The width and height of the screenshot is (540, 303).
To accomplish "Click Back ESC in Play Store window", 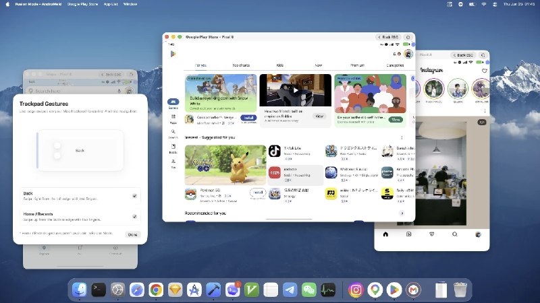I will 388,37.
